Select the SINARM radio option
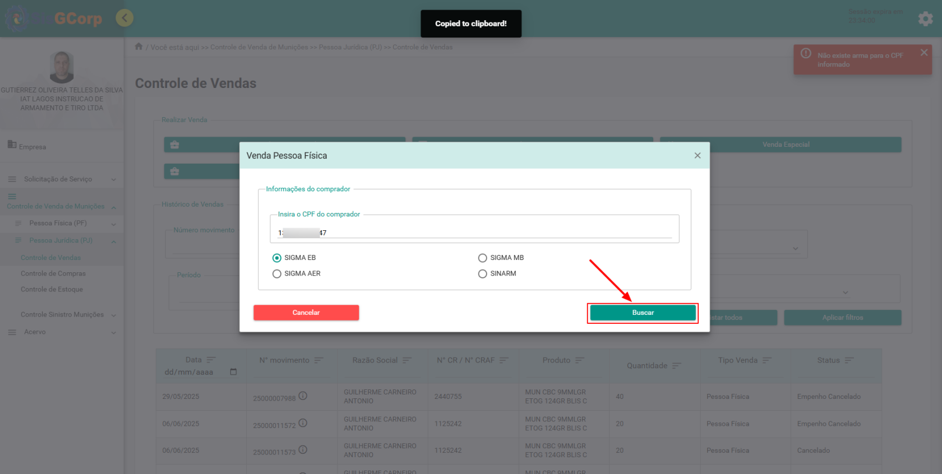Image resolution: width=942 pixels, height=474 pixels. point(482,274)
